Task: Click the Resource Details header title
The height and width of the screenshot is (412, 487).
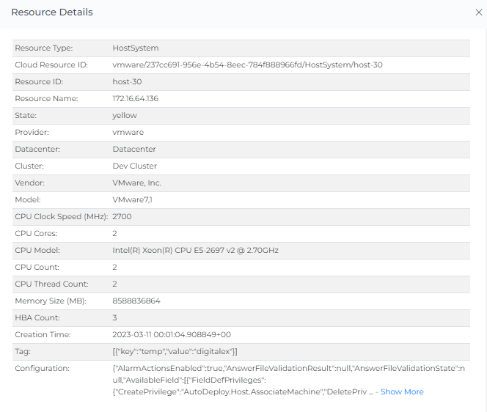Action: (52, 12)
